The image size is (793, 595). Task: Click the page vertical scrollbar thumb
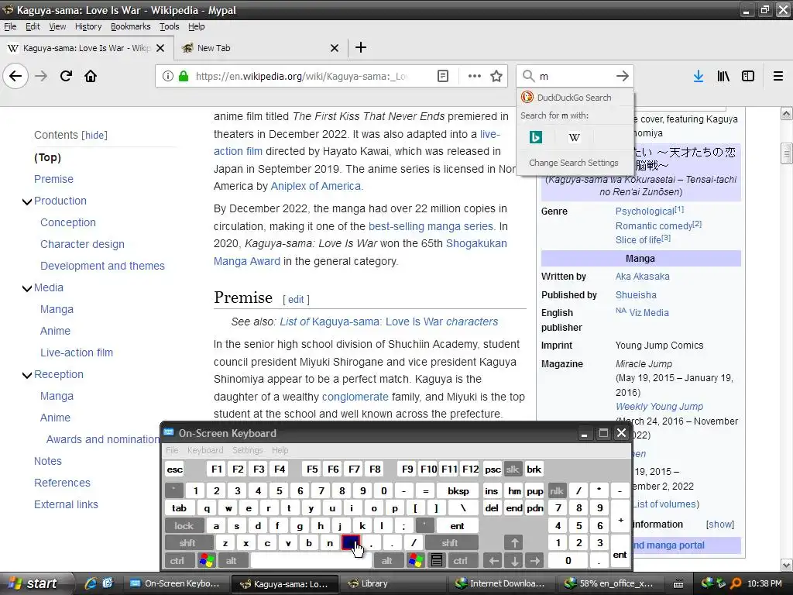coord(786,153)
